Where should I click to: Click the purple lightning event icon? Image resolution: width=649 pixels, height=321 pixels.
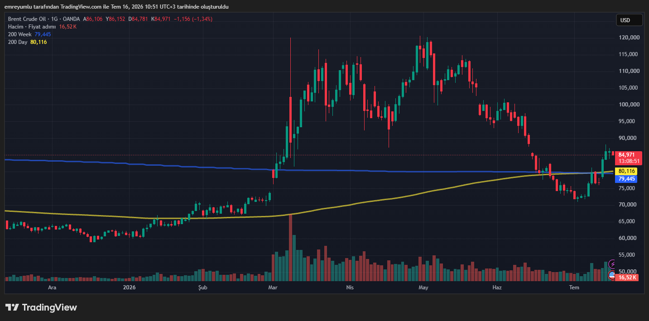point(612,264)
